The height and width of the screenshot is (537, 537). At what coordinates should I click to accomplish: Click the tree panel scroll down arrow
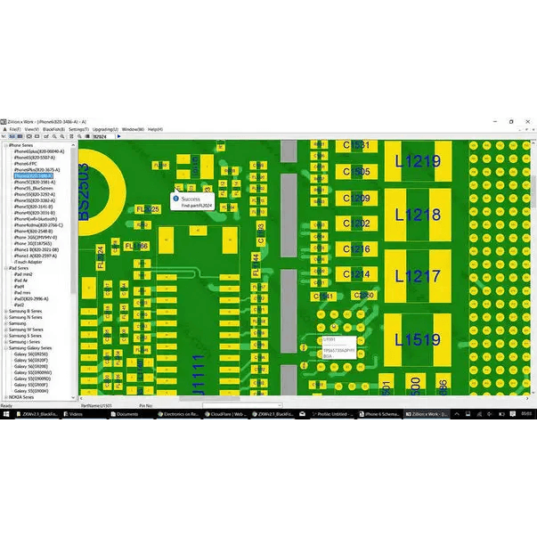tap(72, 398)
